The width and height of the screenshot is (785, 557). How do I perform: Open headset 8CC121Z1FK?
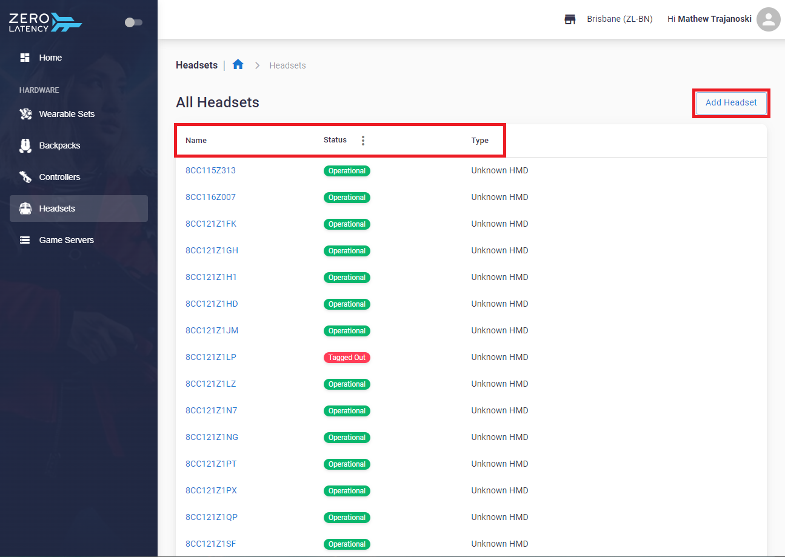tap(211, 224)
